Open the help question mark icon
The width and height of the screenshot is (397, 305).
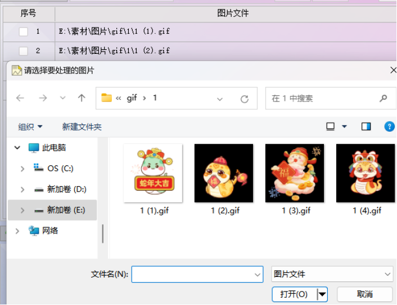click(x=389, y=127)
